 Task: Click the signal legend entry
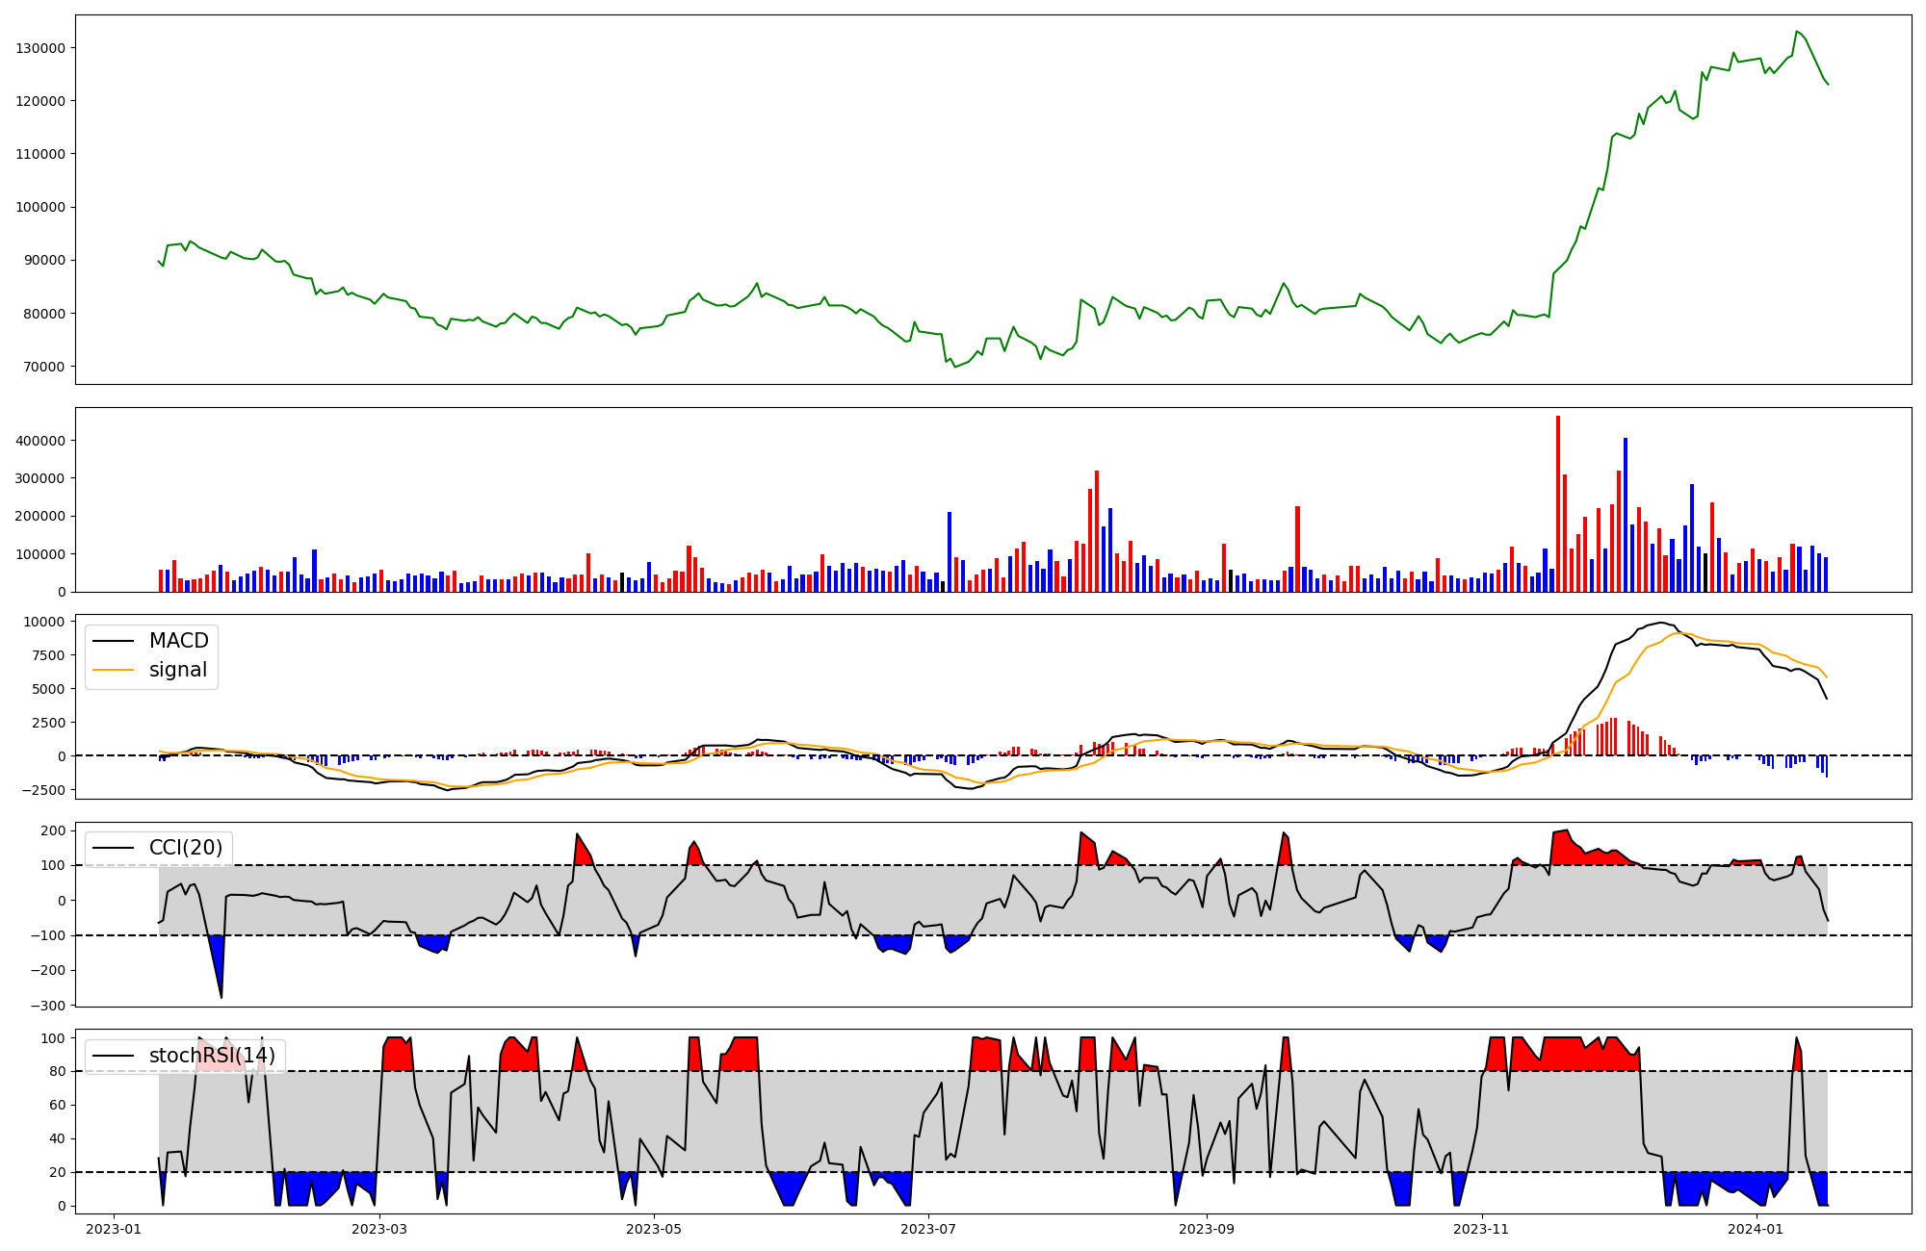(x=177, y=670)
